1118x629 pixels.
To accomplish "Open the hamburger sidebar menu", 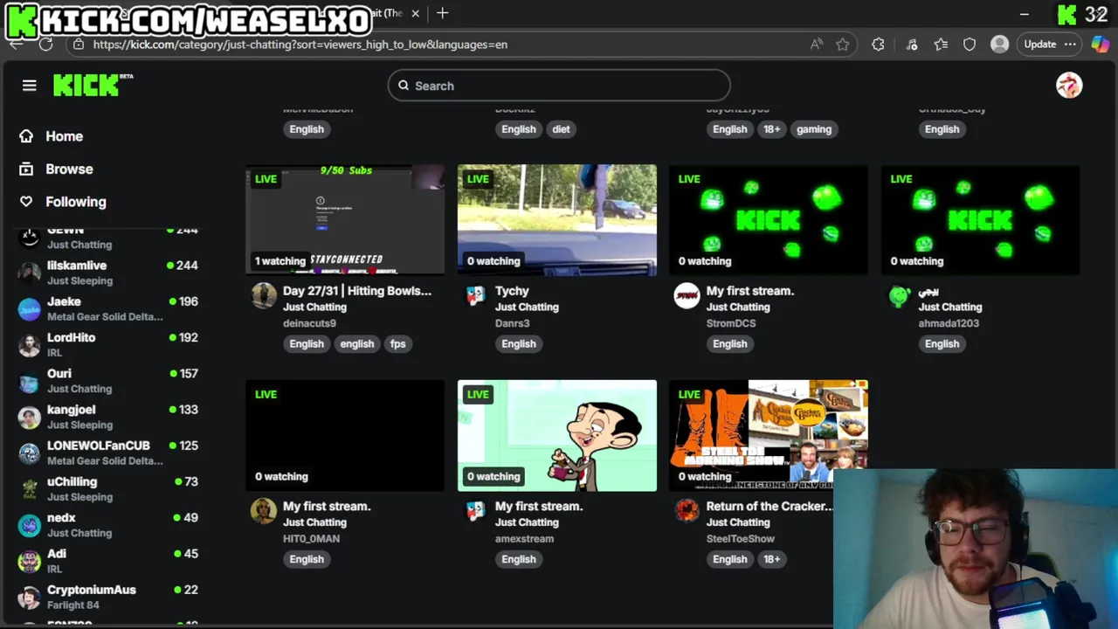I will [29, 86].
